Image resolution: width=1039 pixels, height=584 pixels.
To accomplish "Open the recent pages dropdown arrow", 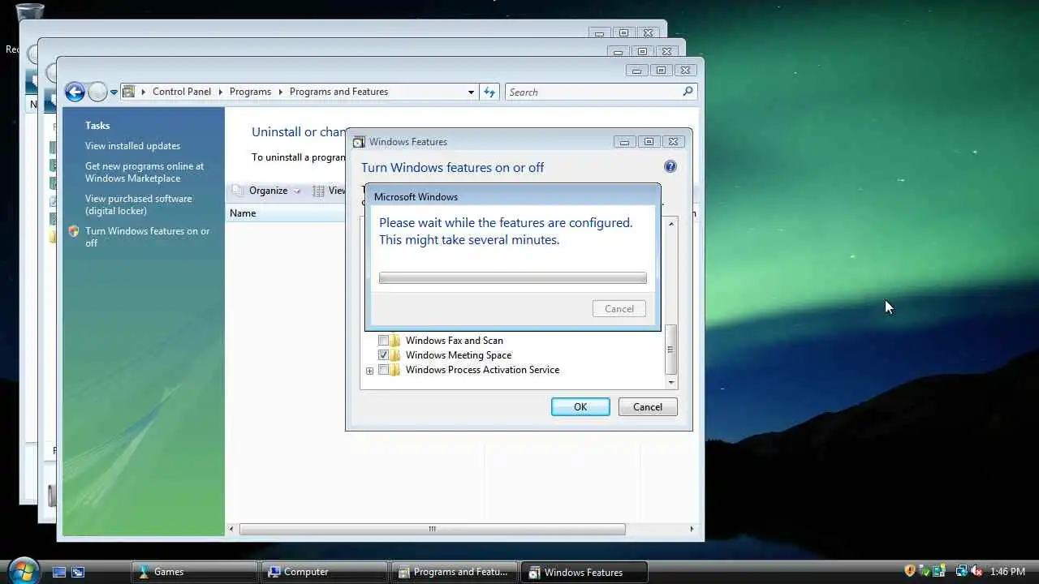I will 114,92.
